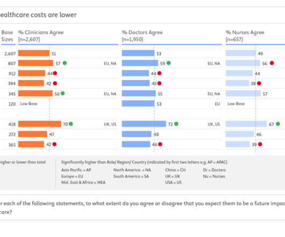Click the legend entry 'Nu = Nurses'
The image size is (285, 237).
pos(214,176)
